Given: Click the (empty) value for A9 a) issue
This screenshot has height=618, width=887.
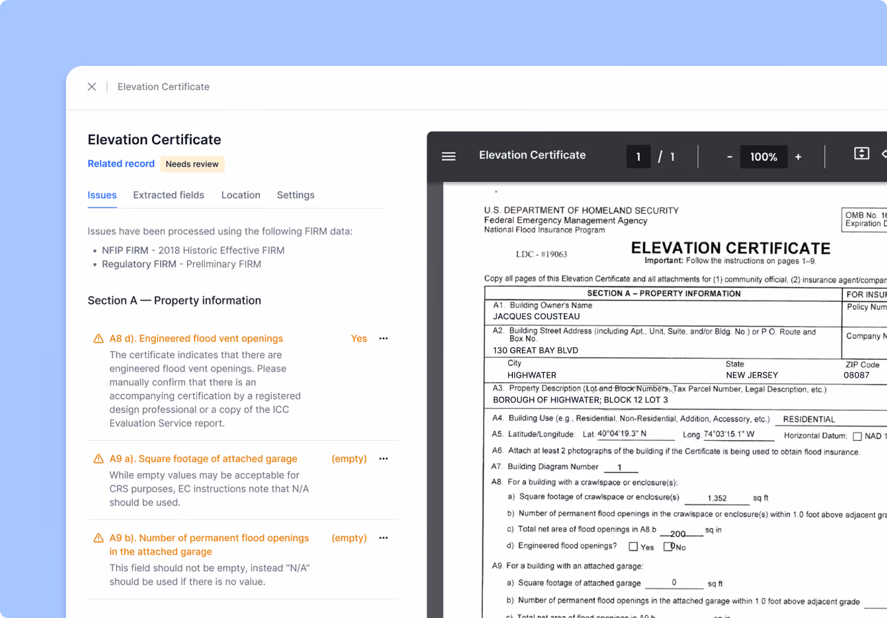Looking at the screenshot, I should tap(349, 459).
